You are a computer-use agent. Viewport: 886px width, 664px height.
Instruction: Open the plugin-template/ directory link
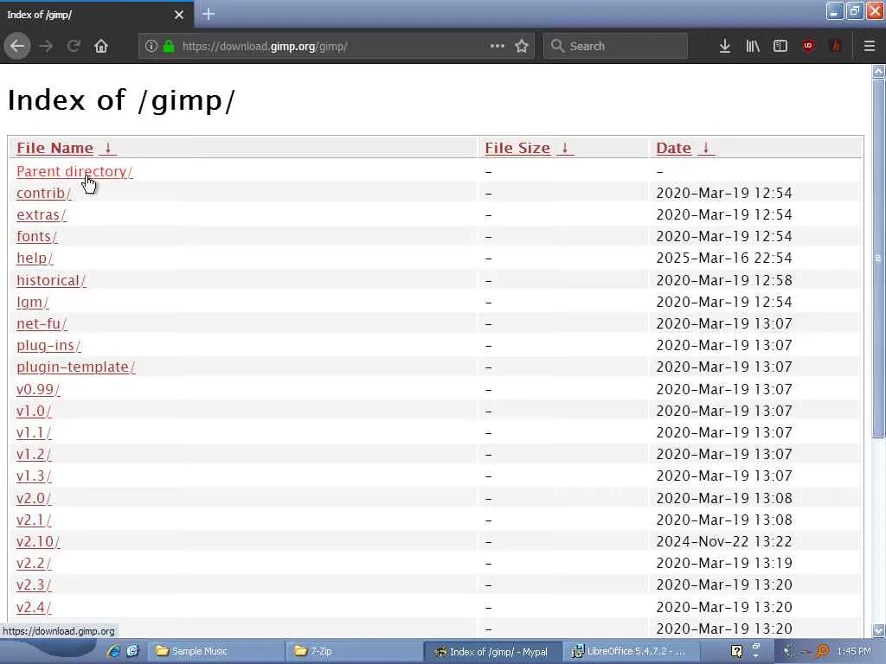click(76, 367)
